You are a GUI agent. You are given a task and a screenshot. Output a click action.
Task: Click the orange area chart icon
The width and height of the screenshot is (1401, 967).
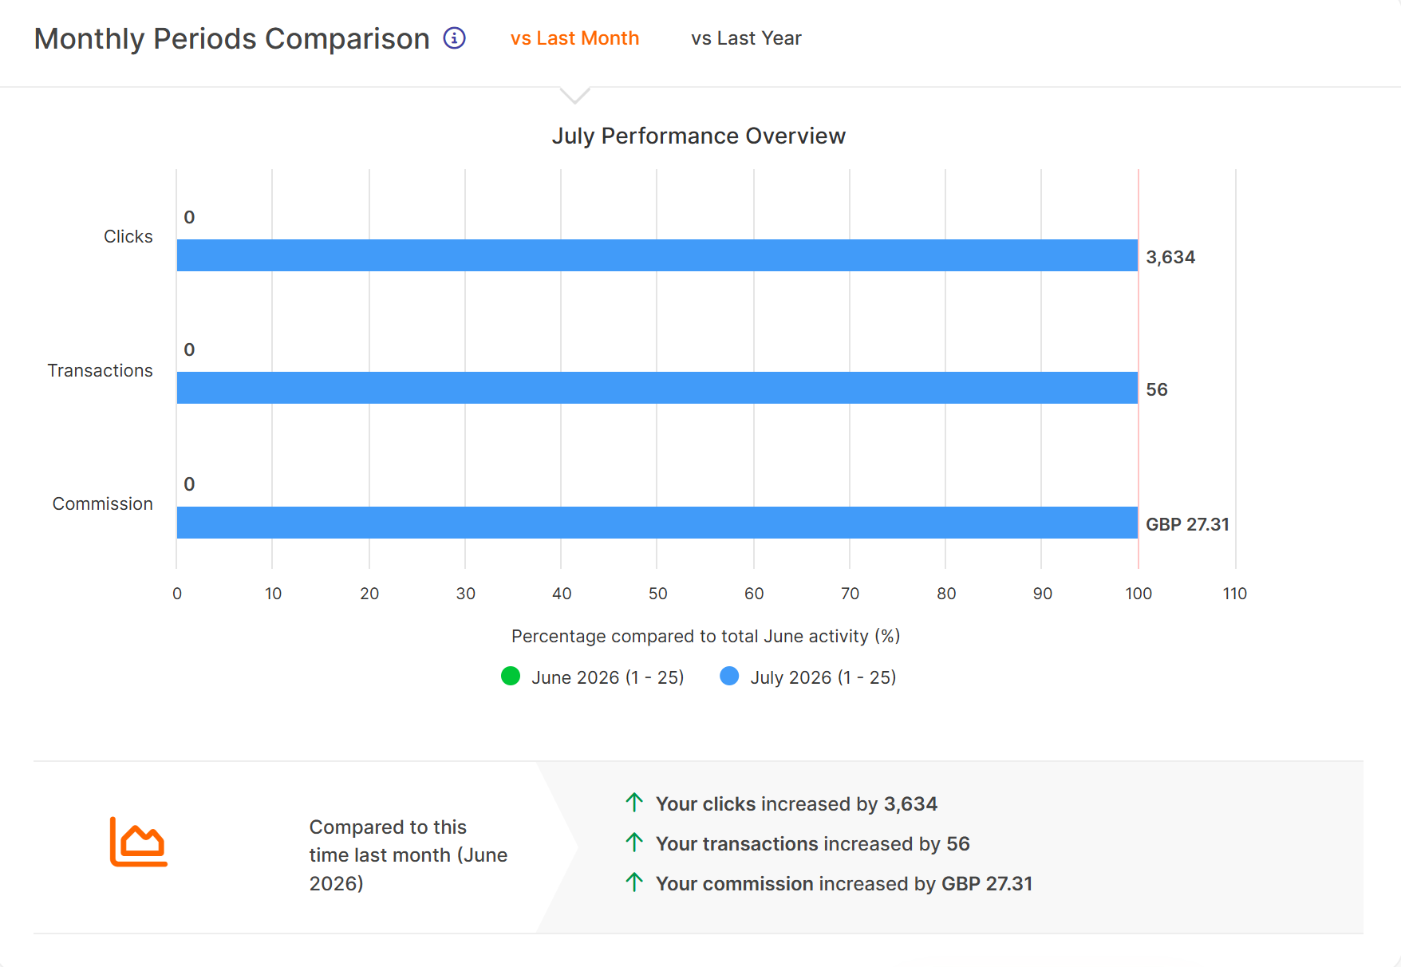tap(138, 842)
